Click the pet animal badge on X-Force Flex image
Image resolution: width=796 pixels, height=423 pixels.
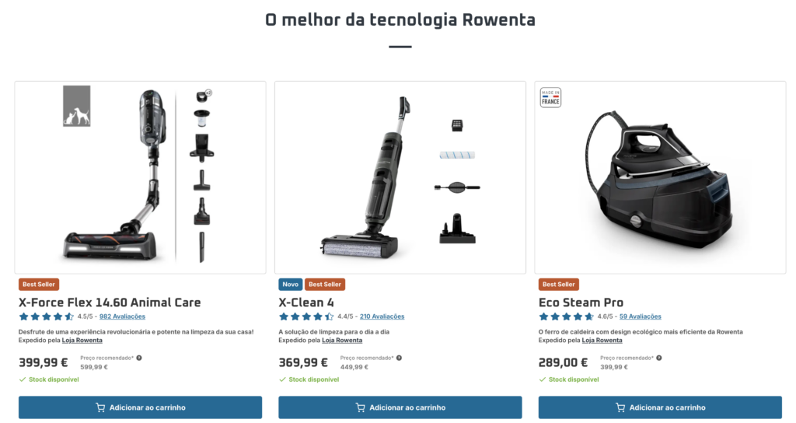point(77,106)
